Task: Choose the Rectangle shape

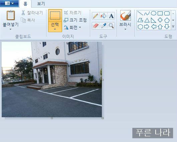Action: tap(160, 13)
